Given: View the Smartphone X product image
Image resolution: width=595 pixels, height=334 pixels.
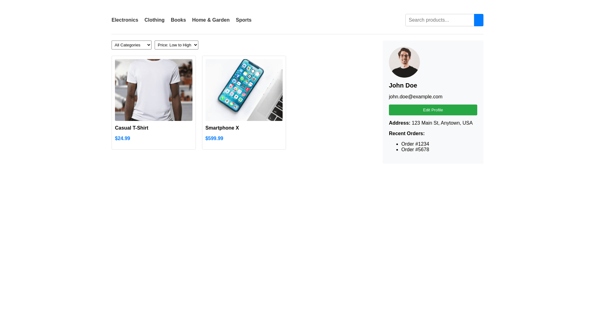Looking at the screenshot, I should click(244, 90).
